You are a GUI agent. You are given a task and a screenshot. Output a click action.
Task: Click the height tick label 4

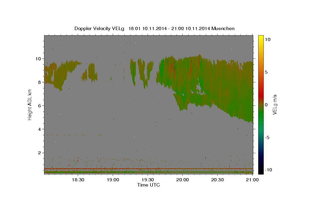(x=40, y=129)
